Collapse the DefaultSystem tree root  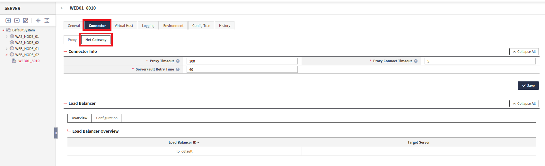click(x=4, y=30)
